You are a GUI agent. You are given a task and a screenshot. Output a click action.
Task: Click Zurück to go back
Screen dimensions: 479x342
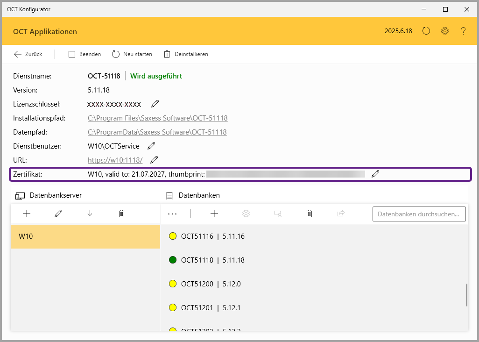pos(28,54)
